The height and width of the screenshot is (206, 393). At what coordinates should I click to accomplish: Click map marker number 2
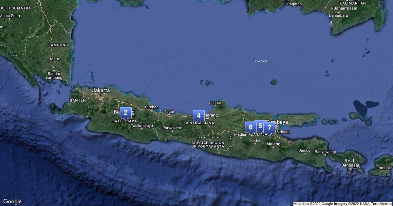pos(125,113)
